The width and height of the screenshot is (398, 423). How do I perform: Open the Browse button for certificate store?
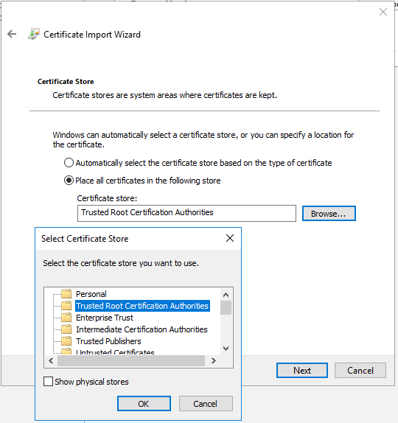(329, 214)
